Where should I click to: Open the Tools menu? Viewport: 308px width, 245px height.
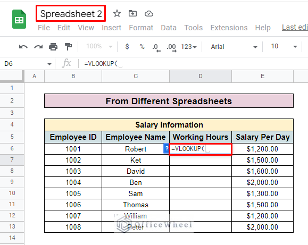[x=193, y=28]
